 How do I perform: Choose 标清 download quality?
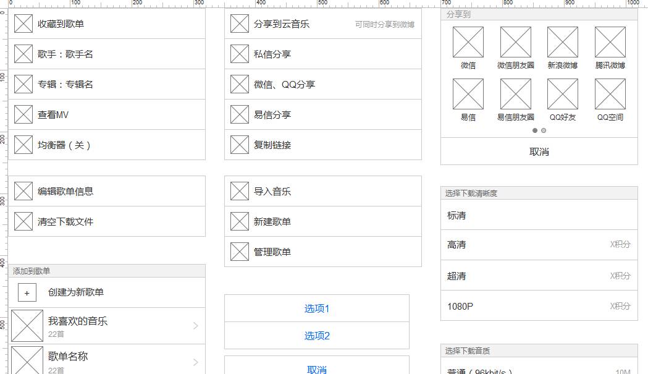539,215
